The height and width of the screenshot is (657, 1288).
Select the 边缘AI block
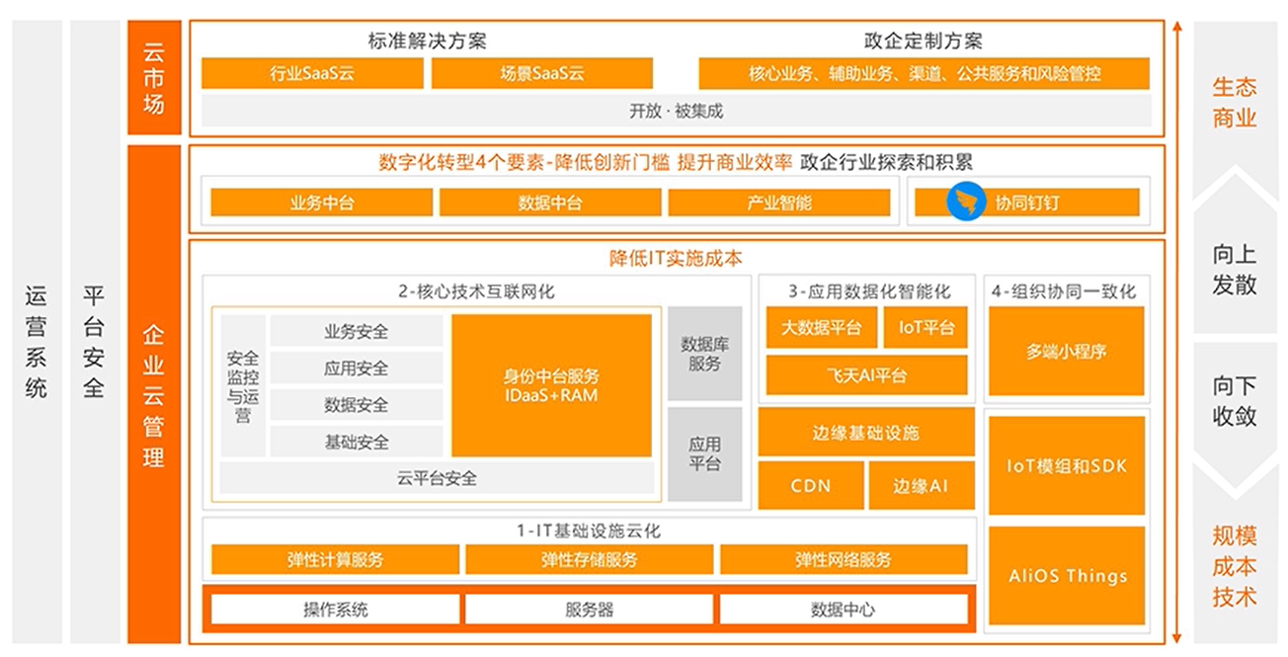922,486
